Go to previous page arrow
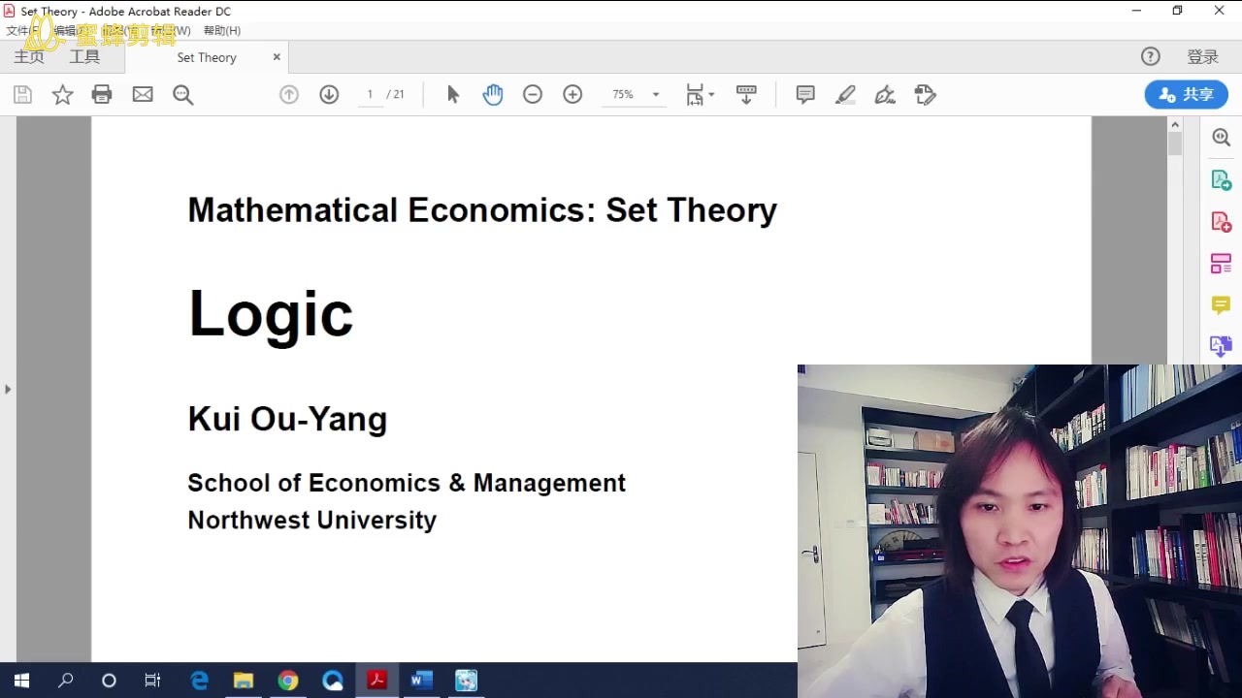The image size is (1242, 698). 289,94
